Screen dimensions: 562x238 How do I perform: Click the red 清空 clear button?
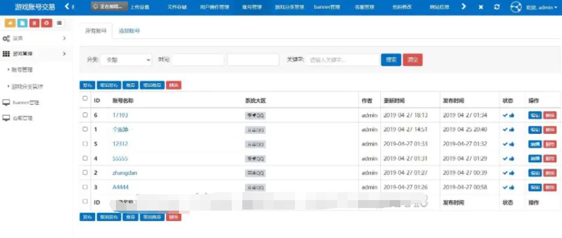[x=412, y=60]
